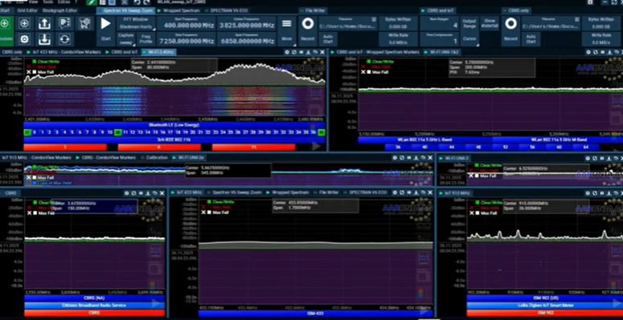Open gear settings of Wi-Fi UNII-2e panel
The height and width of the screenshot is (320, 623).
395,158
